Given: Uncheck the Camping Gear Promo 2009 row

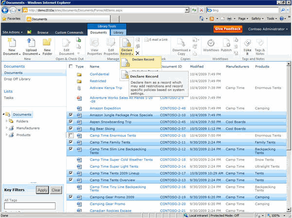Looking at the screenshot, I should point(71,197).
